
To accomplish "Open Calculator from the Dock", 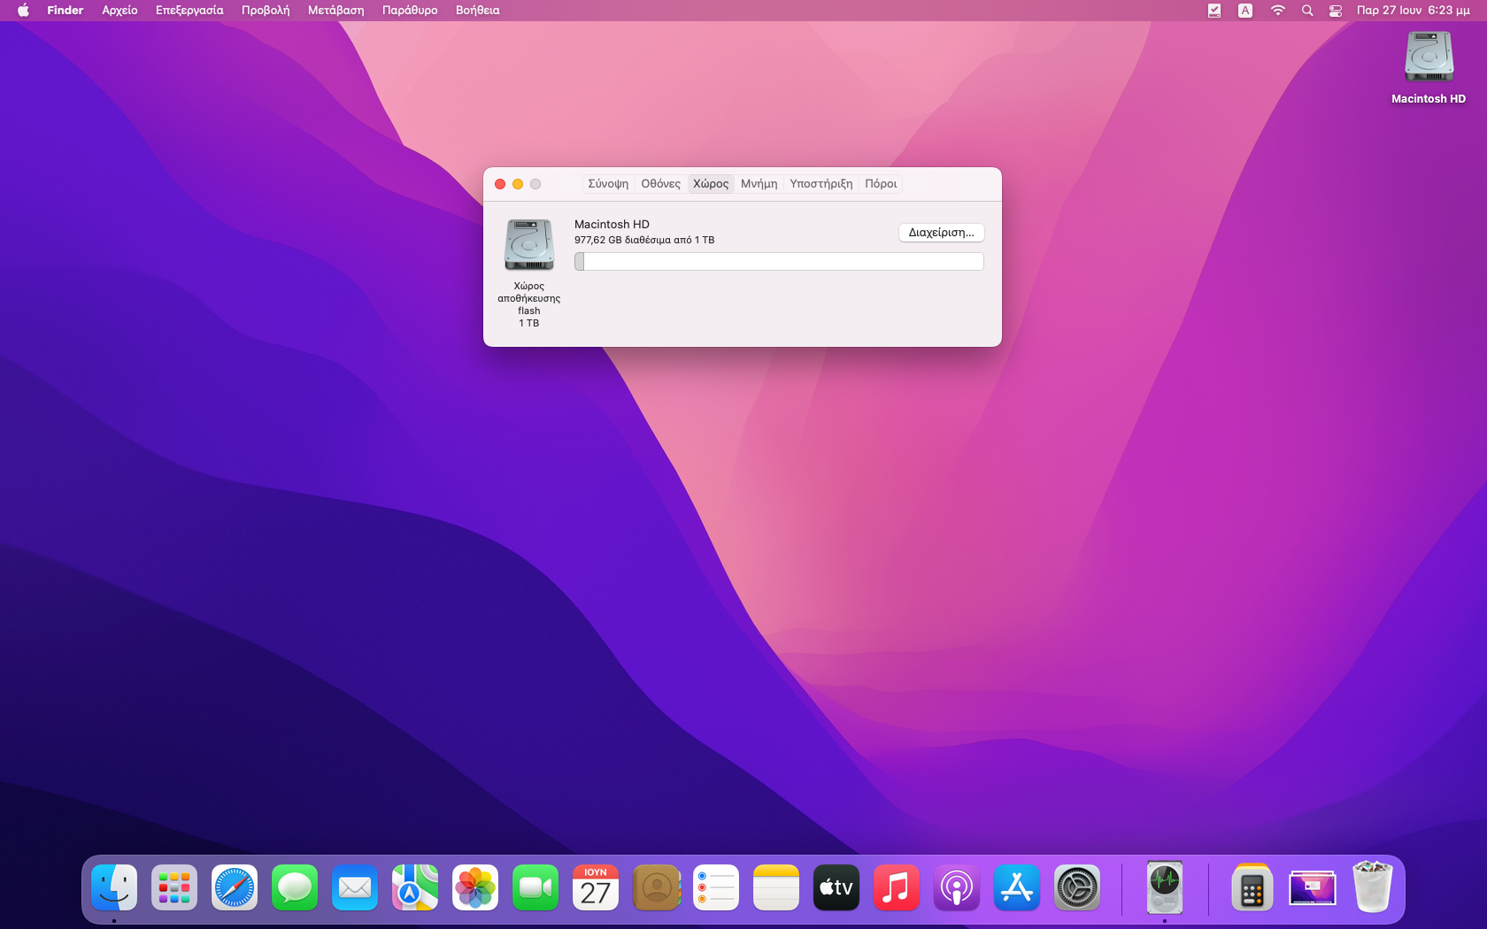I will click(x=1252, y=887).
